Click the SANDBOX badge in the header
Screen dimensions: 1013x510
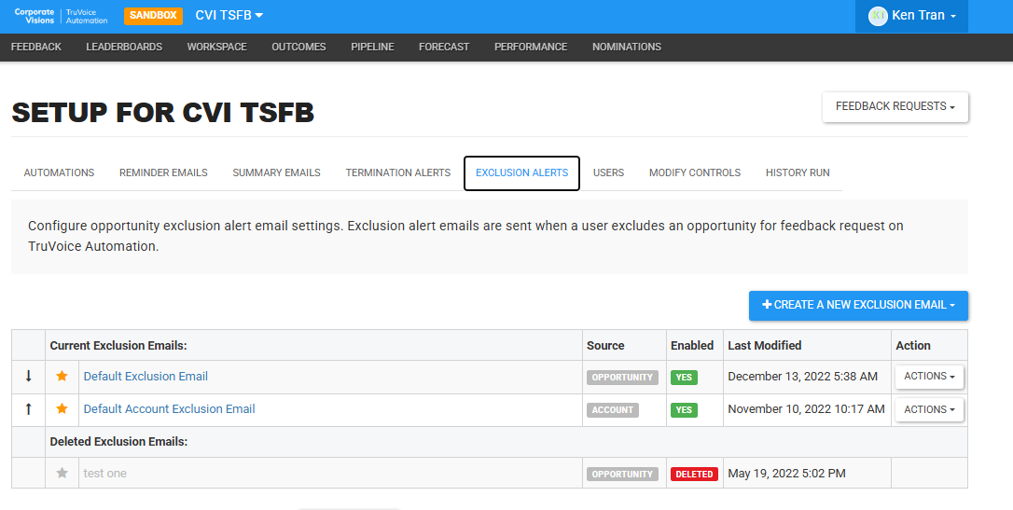tap(153, 16)
